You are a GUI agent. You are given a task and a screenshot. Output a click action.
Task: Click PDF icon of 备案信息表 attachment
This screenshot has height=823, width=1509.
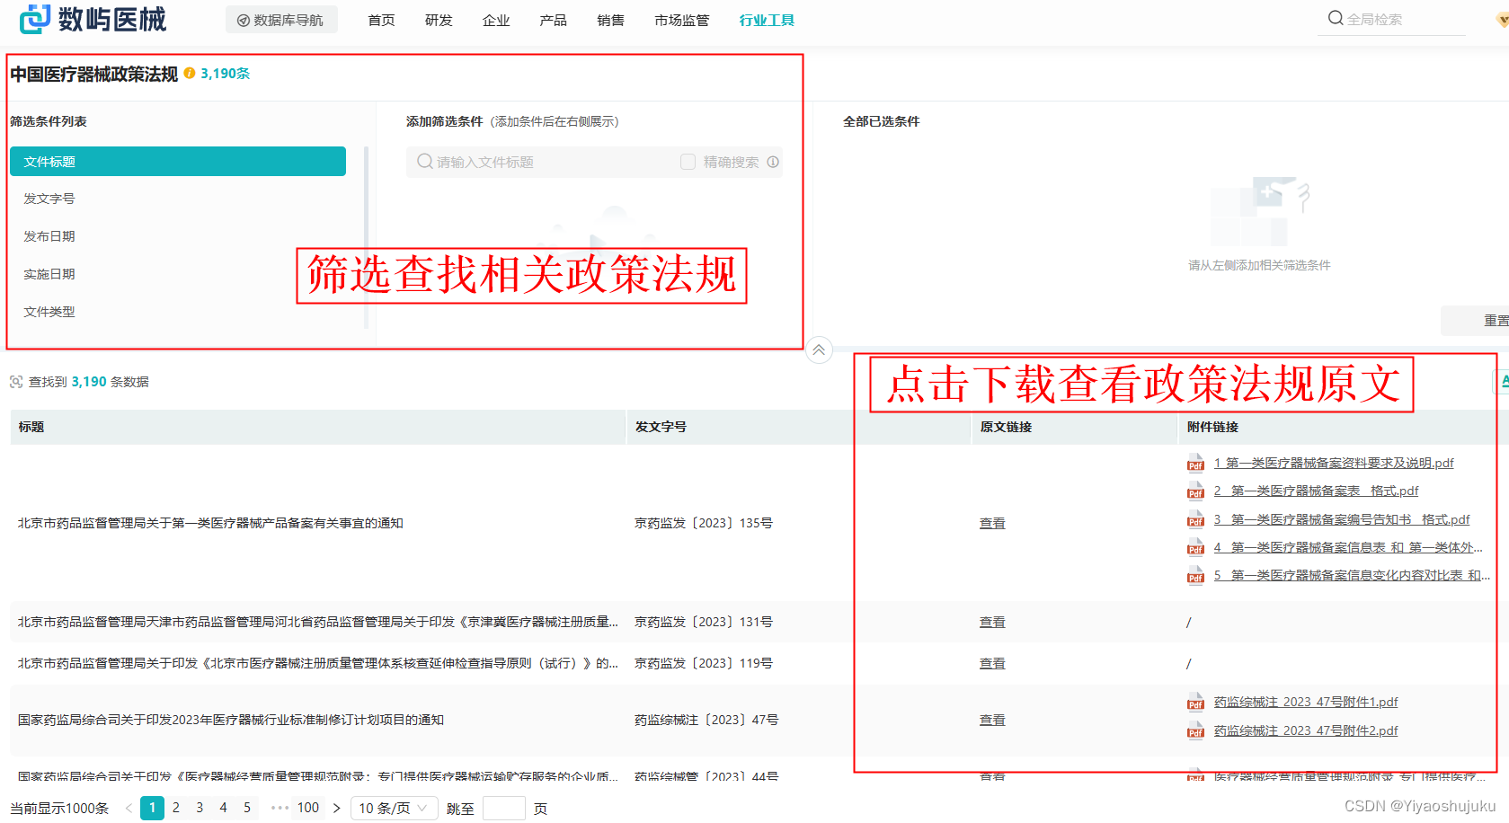[1195, 547]
